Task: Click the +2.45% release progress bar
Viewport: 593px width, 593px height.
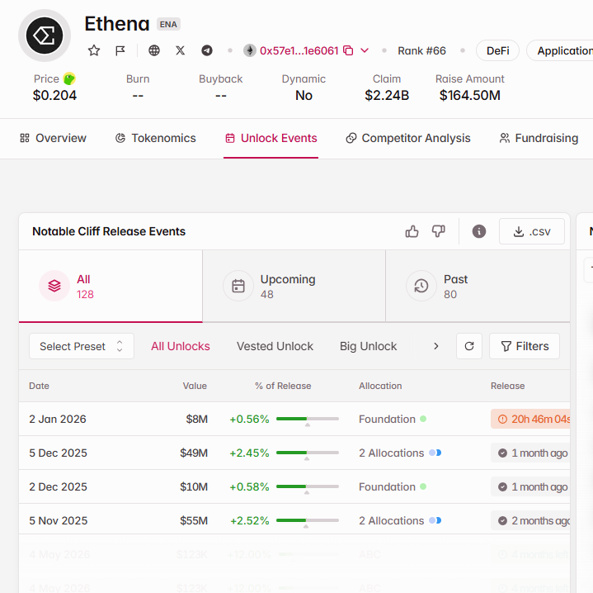Action: click(308, 453)
